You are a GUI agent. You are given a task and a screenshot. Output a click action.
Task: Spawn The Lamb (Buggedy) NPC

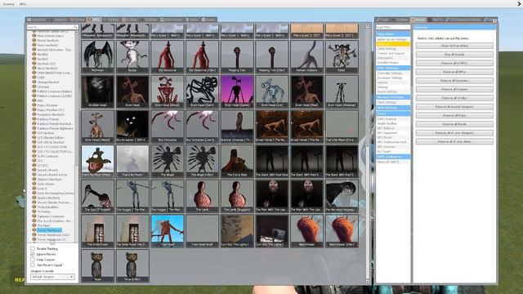click(x=237, y=196)
